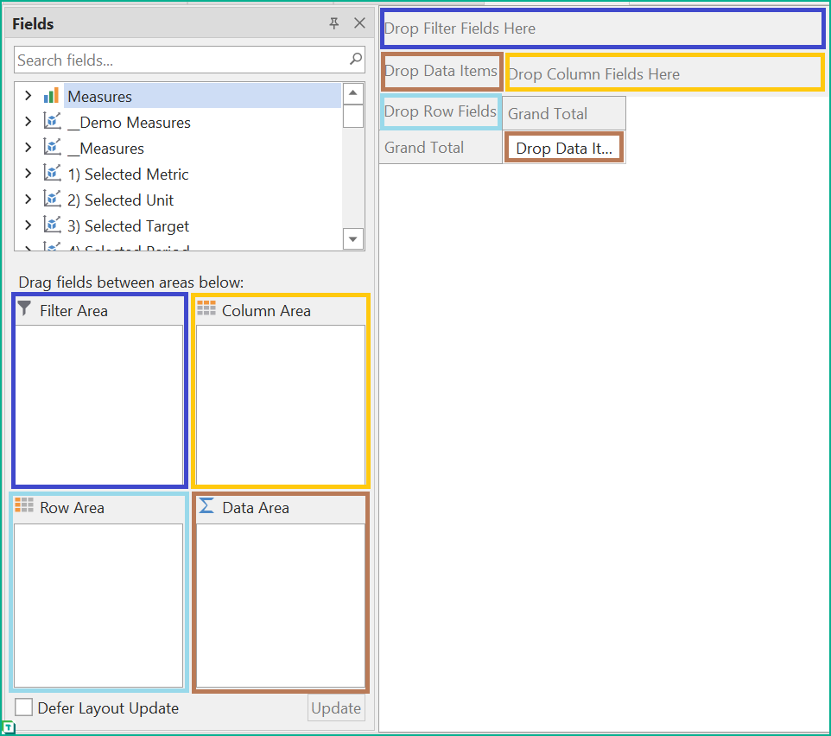Select the __Measures field item
The width and height of the screenshot is (831, 736).
105,148
